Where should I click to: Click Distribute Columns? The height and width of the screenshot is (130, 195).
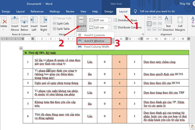coord(127,27)
